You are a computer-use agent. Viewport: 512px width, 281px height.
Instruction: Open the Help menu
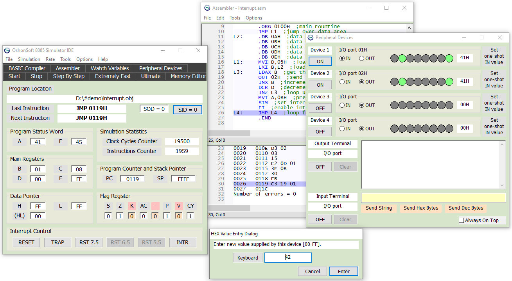point(103,59)
